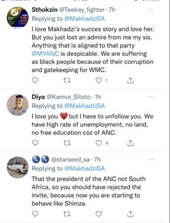Open more options on Diya's tweet
The width and height of the screenshot is (171, 223).
[151, 97]
